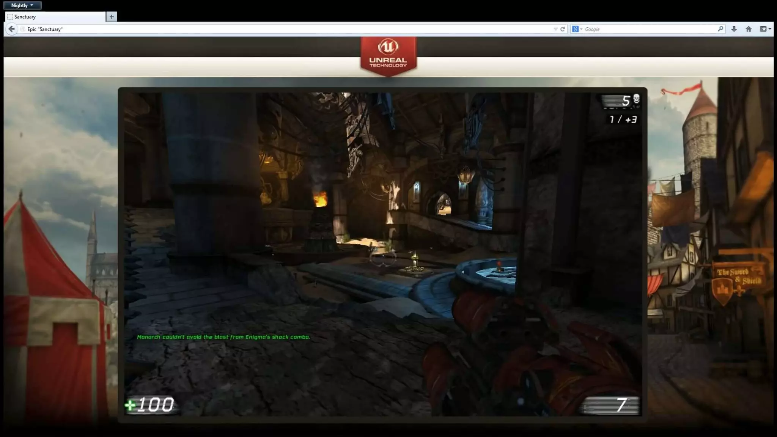Open the URL history dropdown arrow
The width and height of the screenshot is (777, 437).
(x=555, y=29)
